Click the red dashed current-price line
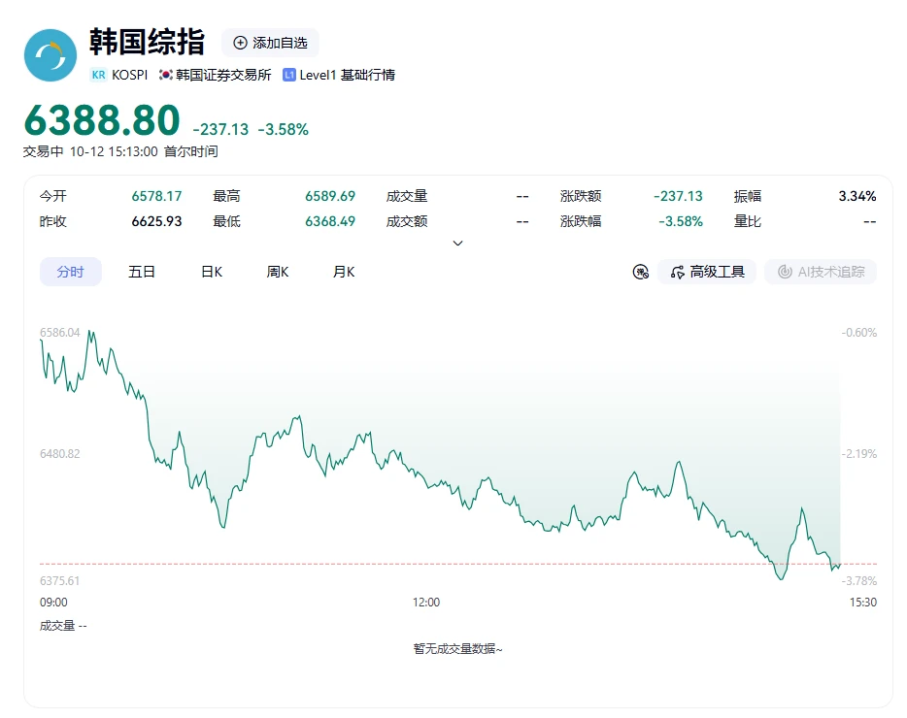 [458, 563]
